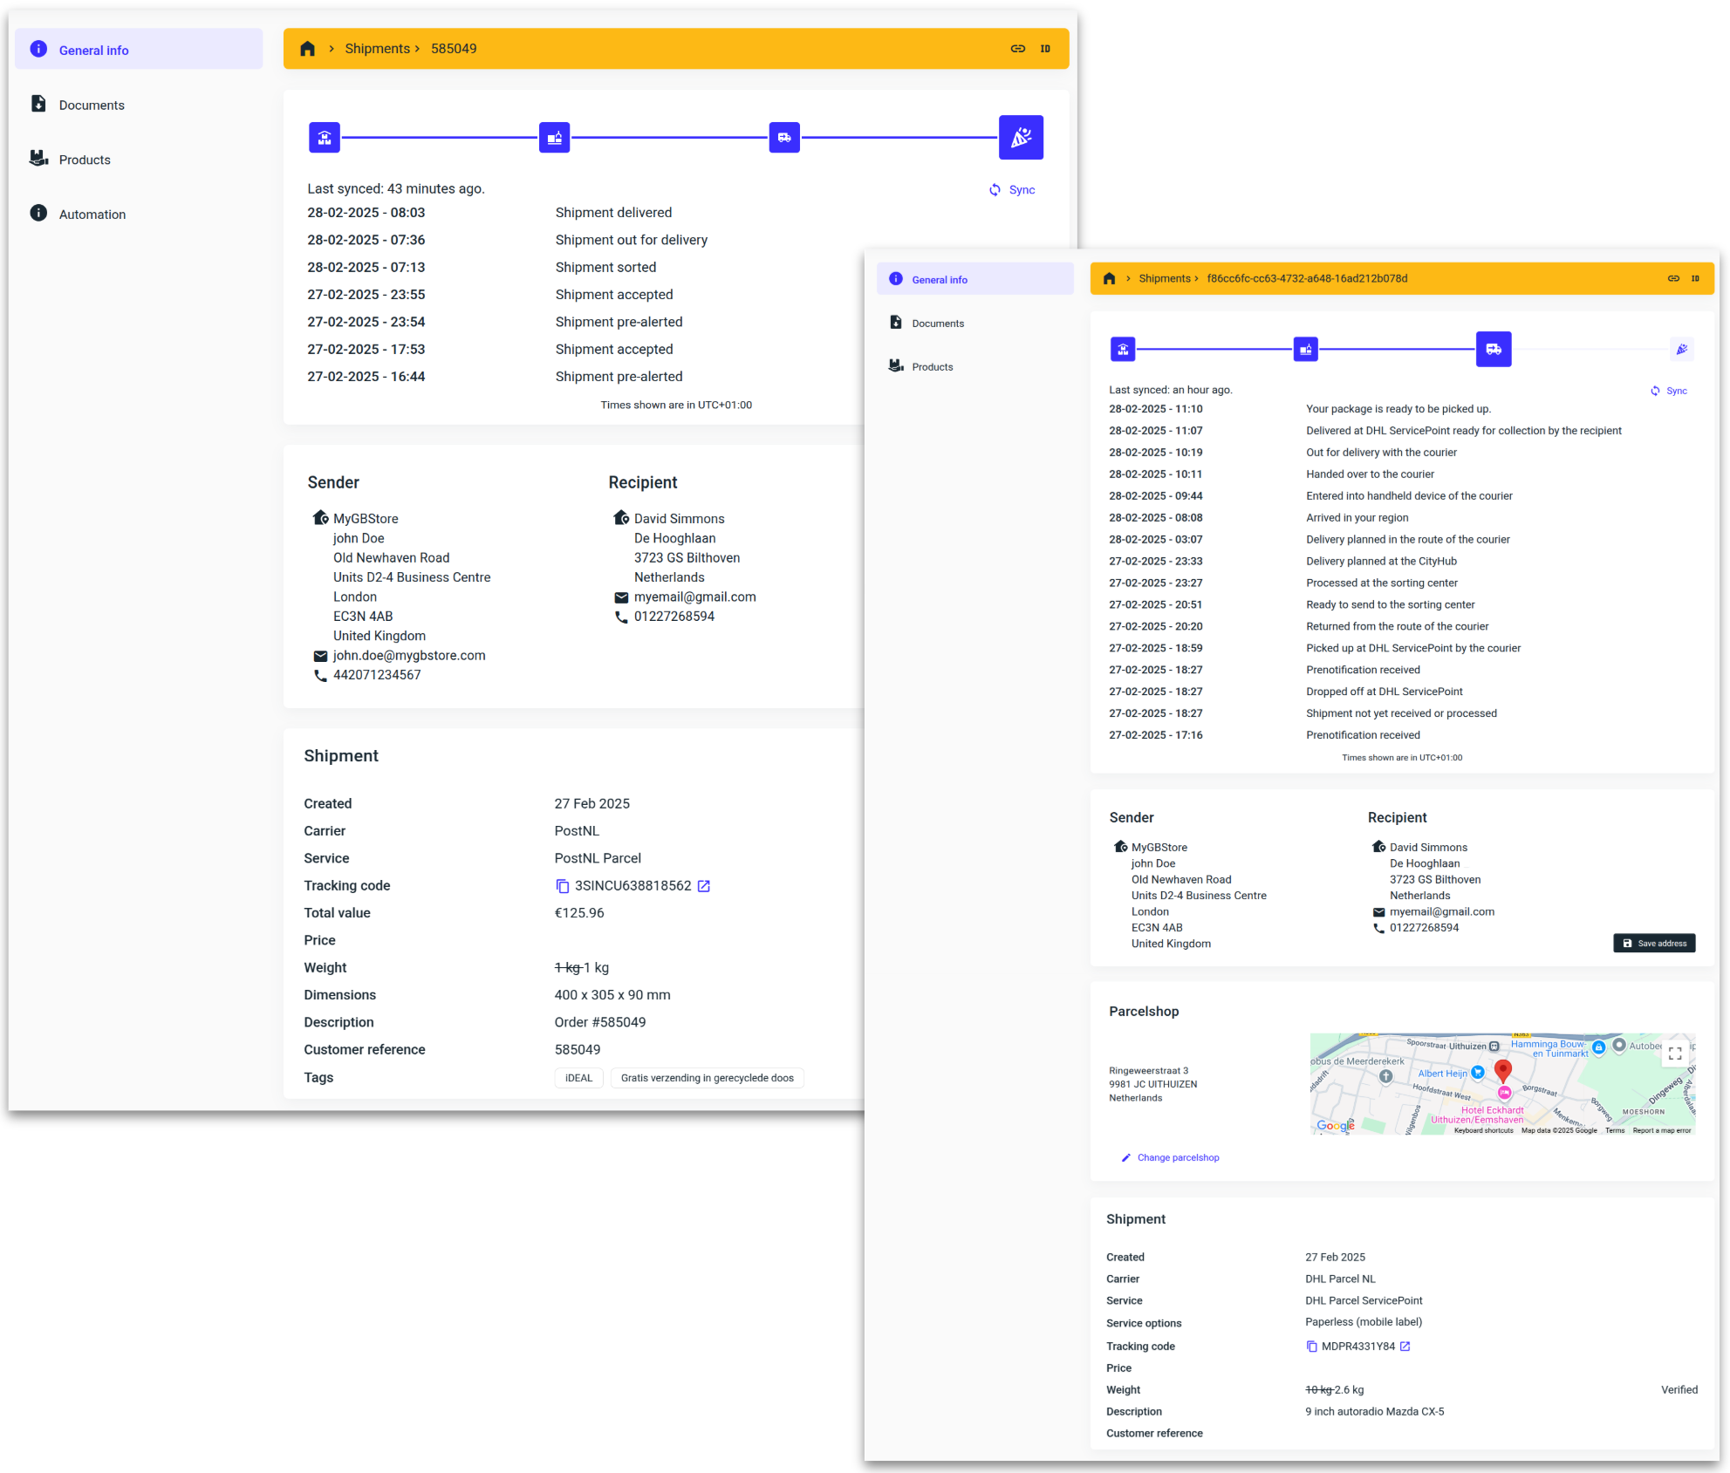Open external tracking link for MDPR4331Y84
Viewport: 1730px width, 1473px height.
[x=1405, y=1347]
